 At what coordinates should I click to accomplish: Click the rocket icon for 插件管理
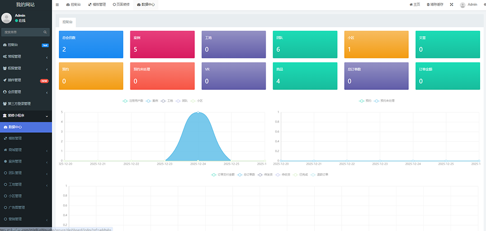pos(5,80)
